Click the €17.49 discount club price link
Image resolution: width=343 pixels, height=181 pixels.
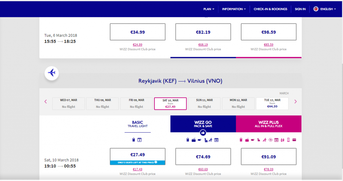pyautogui.click(x=138, y=169)
